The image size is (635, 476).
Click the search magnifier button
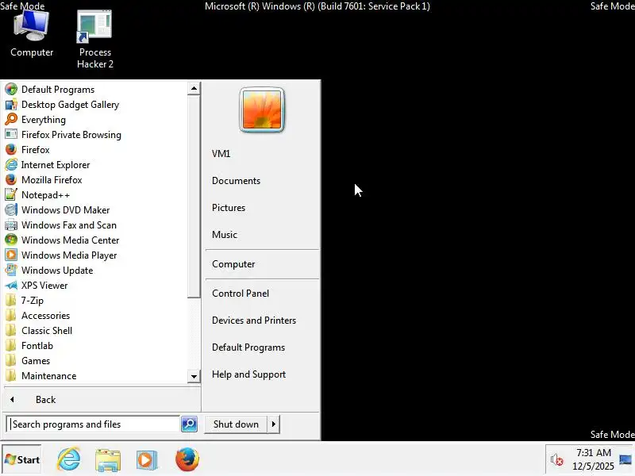click(x=189, y=424)
